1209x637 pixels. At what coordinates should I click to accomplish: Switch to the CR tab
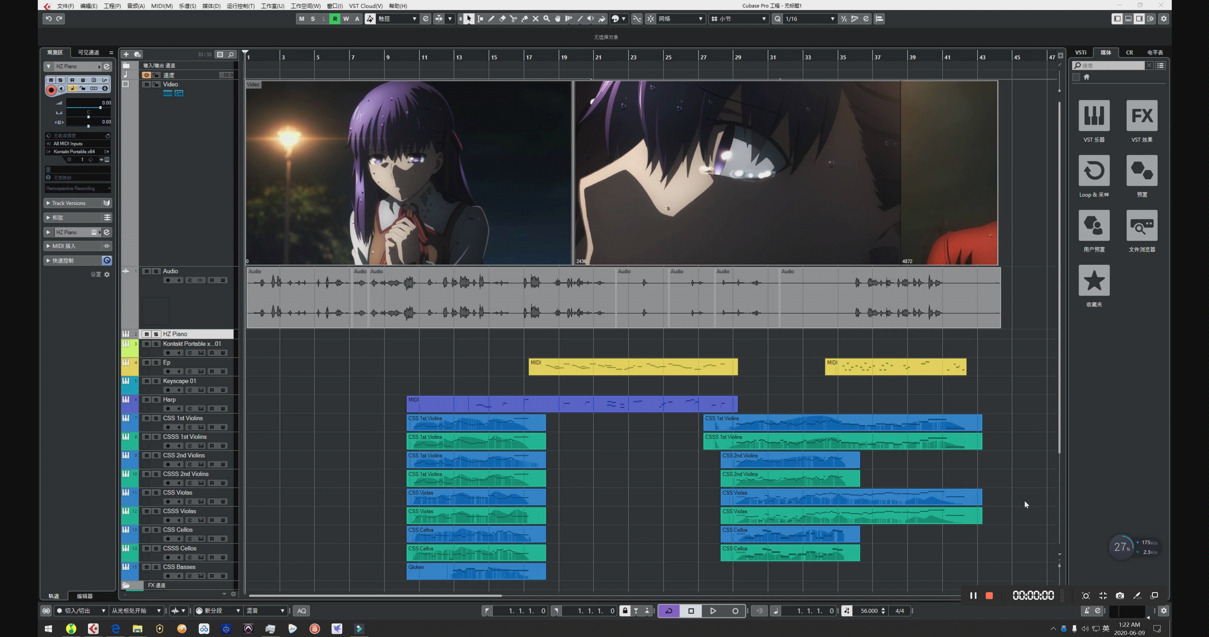(x=1130, y=53)
